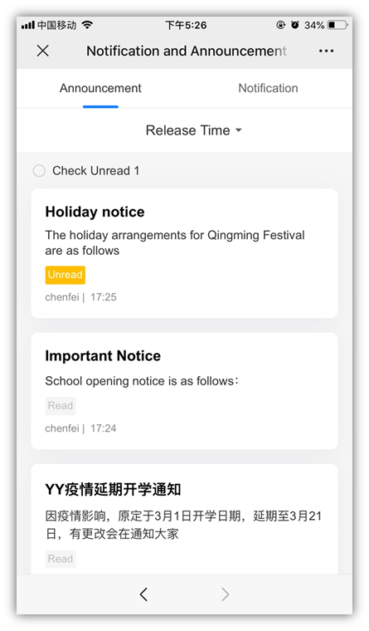Click the yellow Unread badge
Viewport: 369px width, 631px height.
pyautogui.click(x=66, y=275)
